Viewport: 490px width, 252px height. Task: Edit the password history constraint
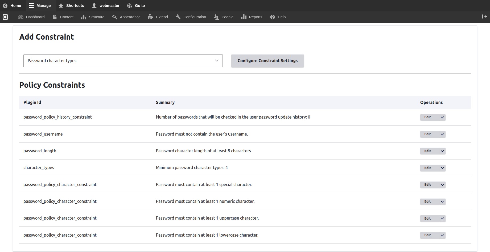coord(427,117)
